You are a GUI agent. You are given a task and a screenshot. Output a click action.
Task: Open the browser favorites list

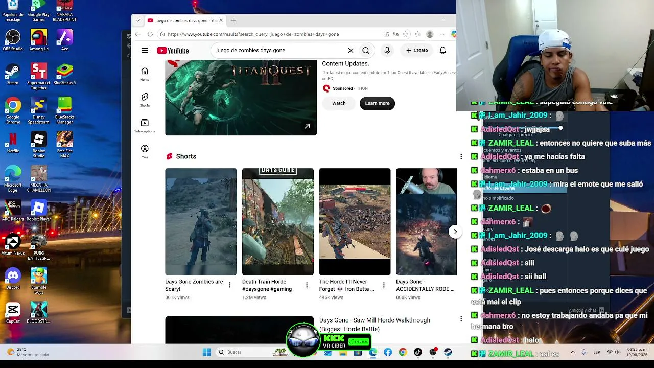point(417,34)
